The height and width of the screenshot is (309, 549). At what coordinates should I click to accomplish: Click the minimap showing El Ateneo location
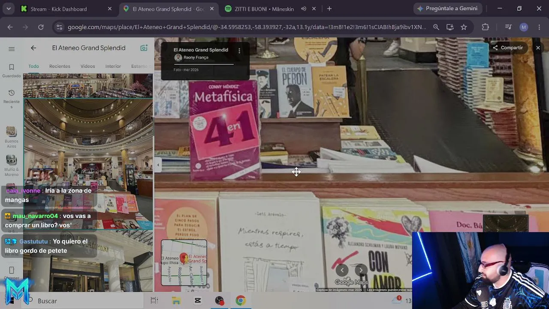[x=184, y=263]
